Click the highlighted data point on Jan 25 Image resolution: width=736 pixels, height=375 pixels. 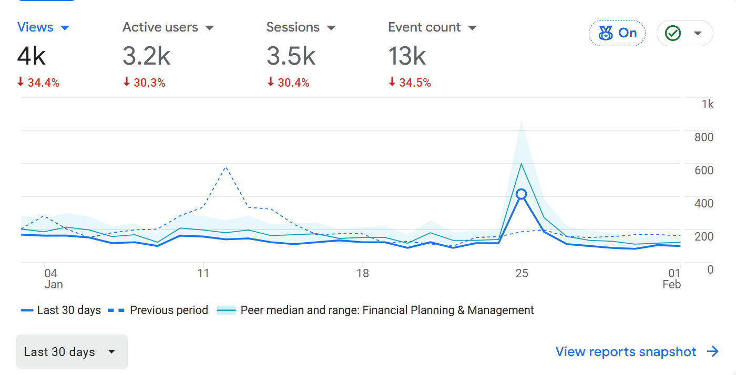pyautogui.click(x=521, y=194)
